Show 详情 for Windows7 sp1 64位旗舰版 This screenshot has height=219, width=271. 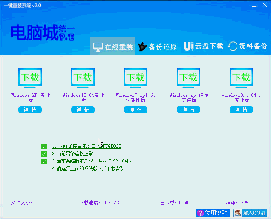(x=136, y=110)
